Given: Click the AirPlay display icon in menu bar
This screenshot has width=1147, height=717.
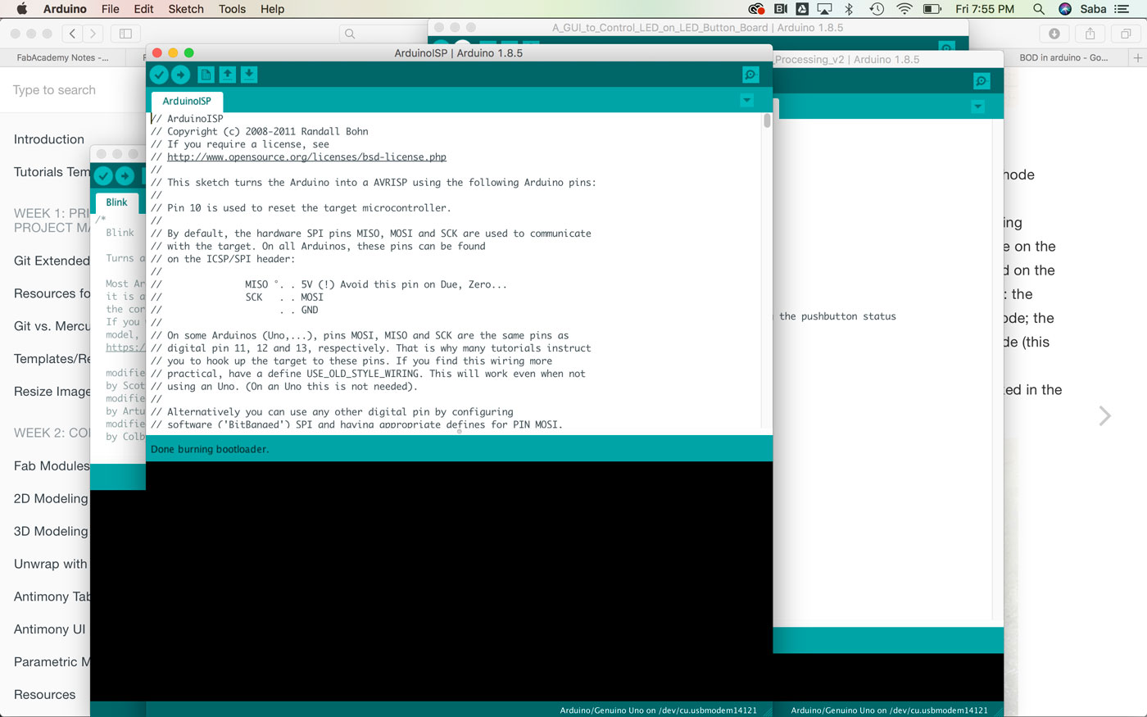Looking at the screenshot, I should pyautogui.click(x=825, y=9).
